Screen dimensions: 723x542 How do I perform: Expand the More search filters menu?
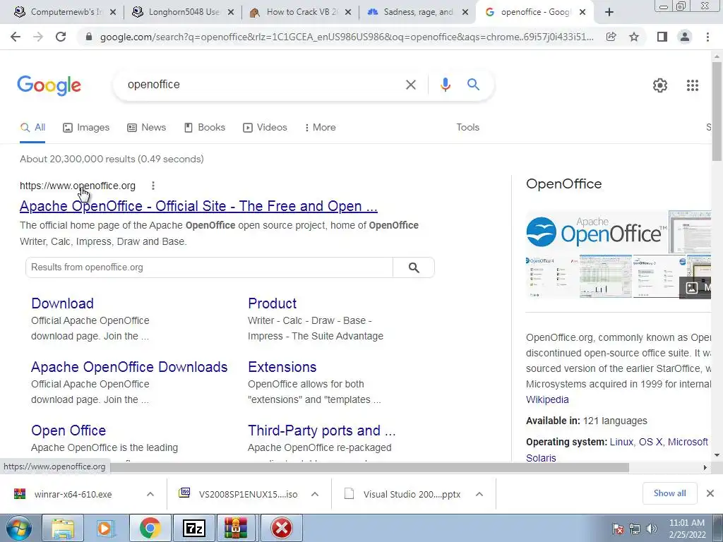[x=320, y=128]
